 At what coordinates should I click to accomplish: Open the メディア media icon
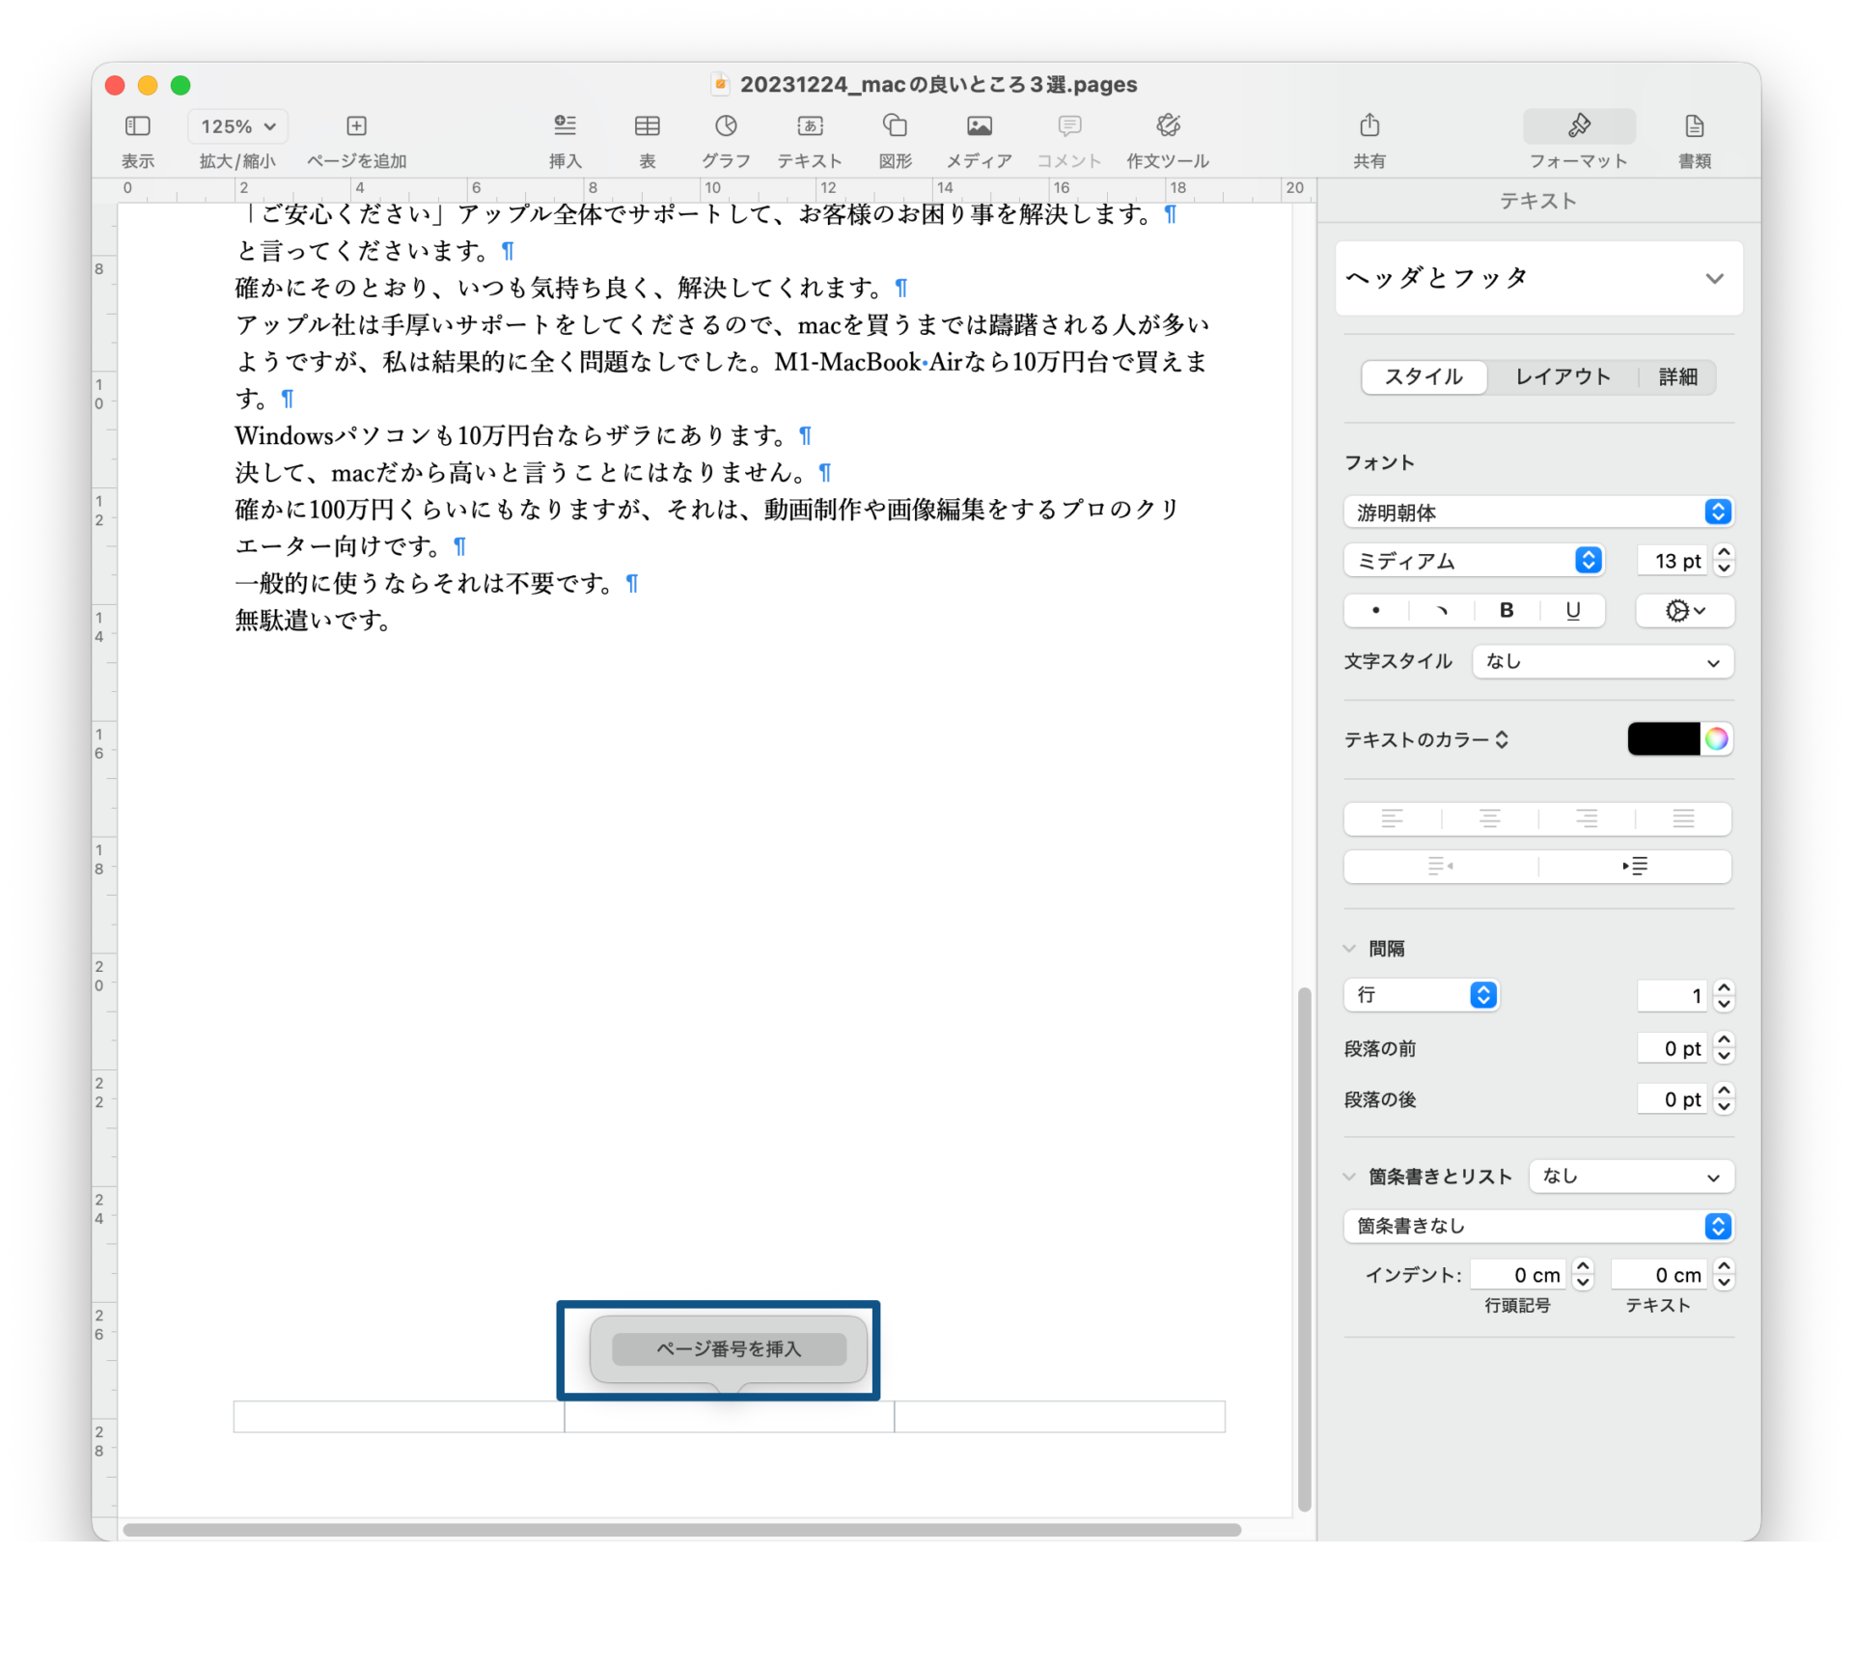[979, 126]
